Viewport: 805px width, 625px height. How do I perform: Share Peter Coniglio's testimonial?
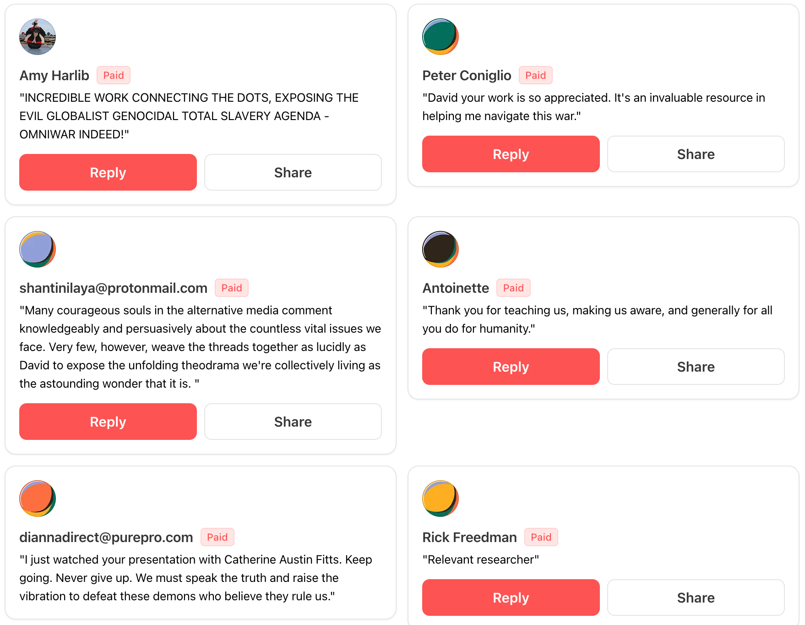(x=696, y=154)
